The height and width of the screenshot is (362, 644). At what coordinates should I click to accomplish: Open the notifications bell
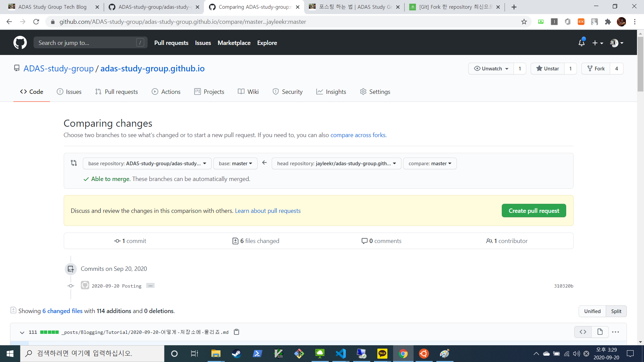click(581, 43)
